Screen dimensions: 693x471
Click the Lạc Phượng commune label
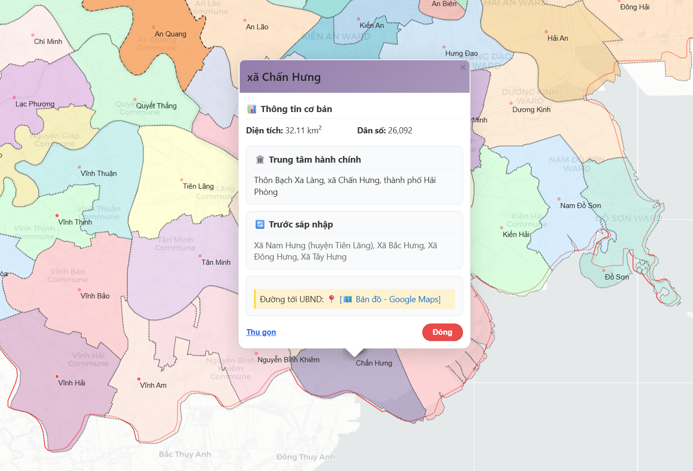(x=35, y=104)
